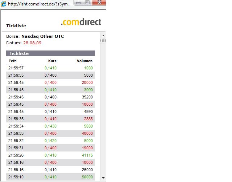The image size is (232, 182).
Task: Select the volume 41115
Action: (x=87, y=155)
